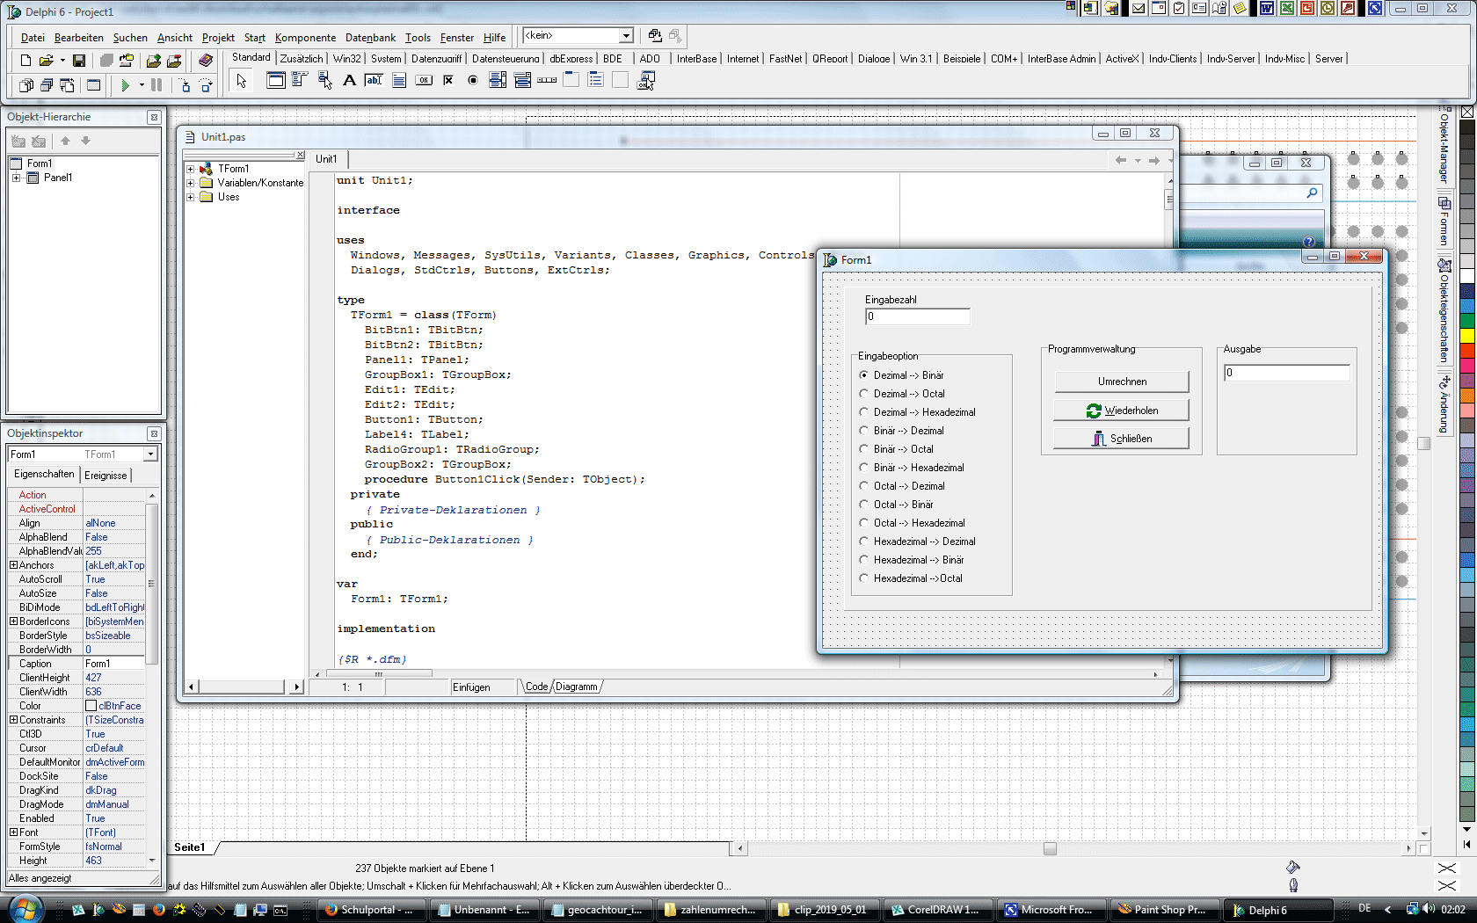Click the Eingabezahl input field

(918, 316)
